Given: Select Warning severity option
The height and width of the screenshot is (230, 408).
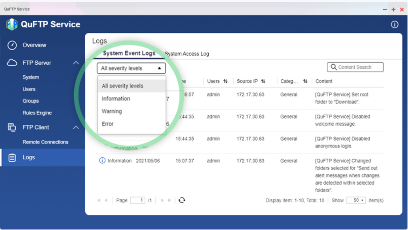Looking at the screenshot, I should tap(131, 111).
